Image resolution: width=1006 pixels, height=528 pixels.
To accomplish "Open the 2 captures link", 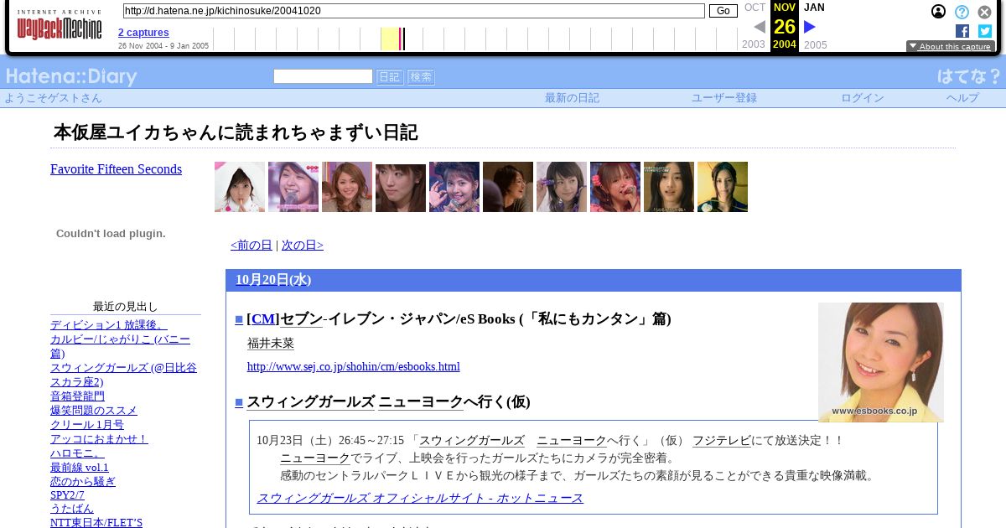I will (143, 33).
